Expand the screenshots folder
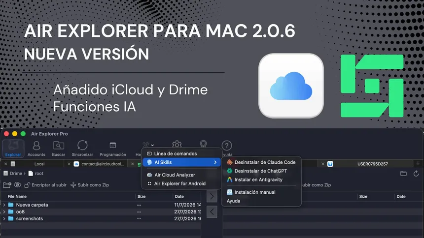The height and width of the screenshot is (238, 424). click(x=4, y=218)
